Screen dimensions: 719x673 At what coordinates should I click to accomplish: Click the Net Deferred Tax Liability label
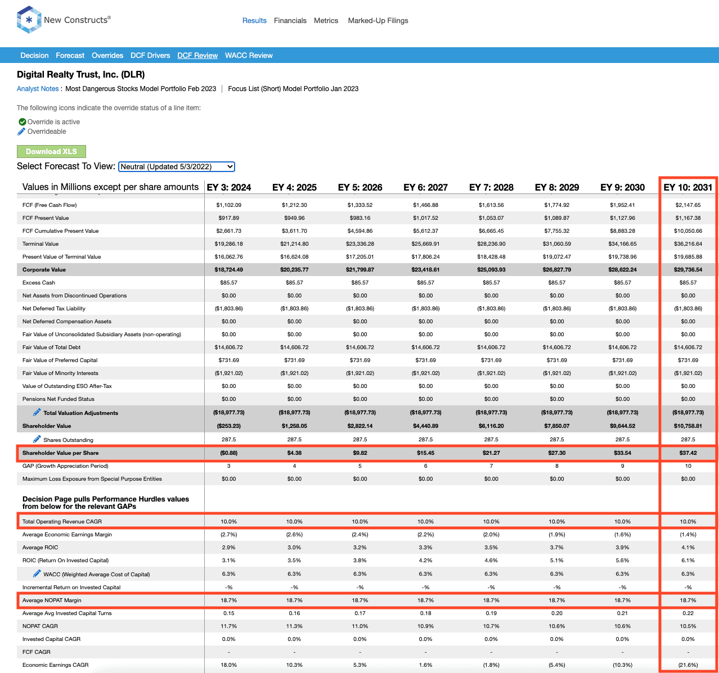[x=54, y=309]
